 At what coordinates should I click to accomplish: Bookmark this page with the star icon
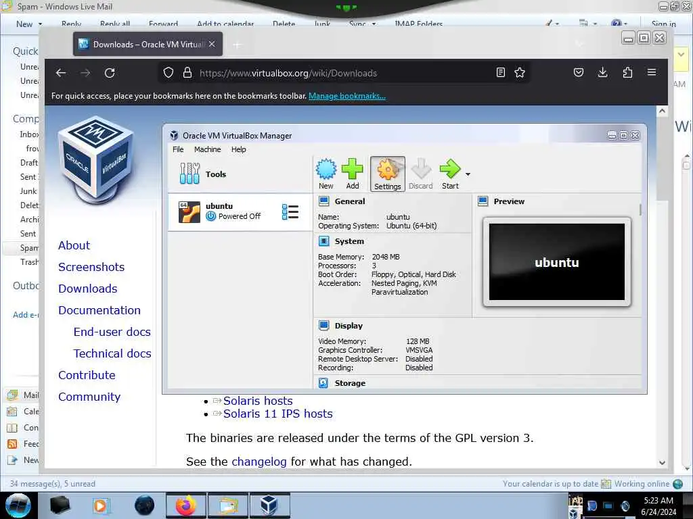[520, 72]
